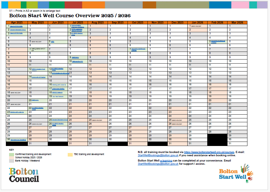Select the Nov 2025 column header
This screenshot has width=270, height=192.
click(157, 23)
